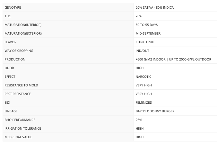Select the MID-SEPTEMBER value
Screen dimensions: 217x145
(x=148, y=33)
